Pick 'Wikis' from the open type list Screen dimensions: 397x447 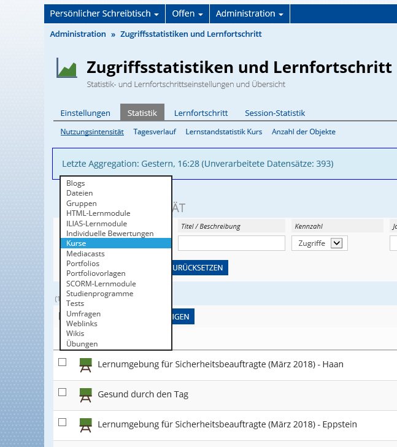[x=77, y=334]
